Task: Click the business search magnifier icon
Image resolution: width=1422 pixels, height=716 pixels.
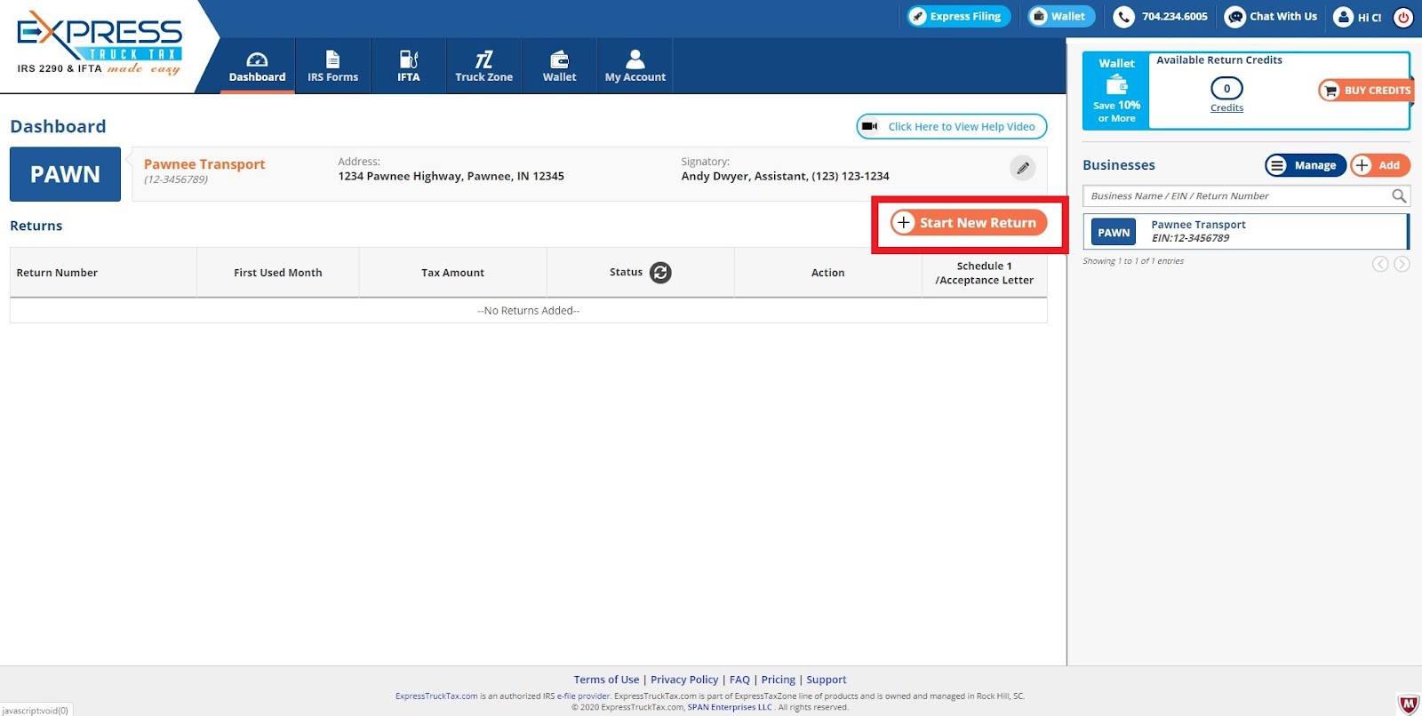Action: pos(1399,196)
